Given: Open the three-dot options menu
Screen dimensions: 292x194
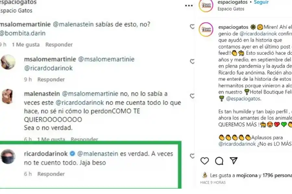Looking at the screenshot, I should [x=188, y=5].
